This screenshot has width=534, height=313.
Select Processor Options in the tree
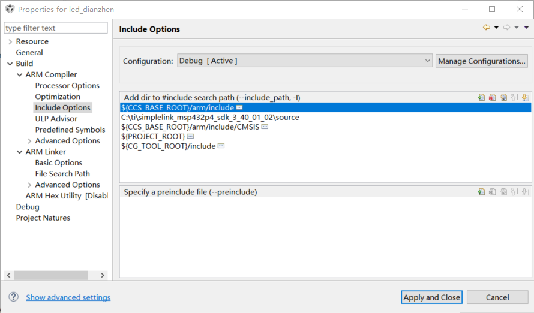[67, 86]
